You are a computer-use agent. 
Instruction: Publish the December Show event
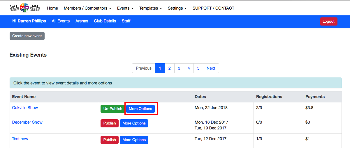[x=110, y=123]
